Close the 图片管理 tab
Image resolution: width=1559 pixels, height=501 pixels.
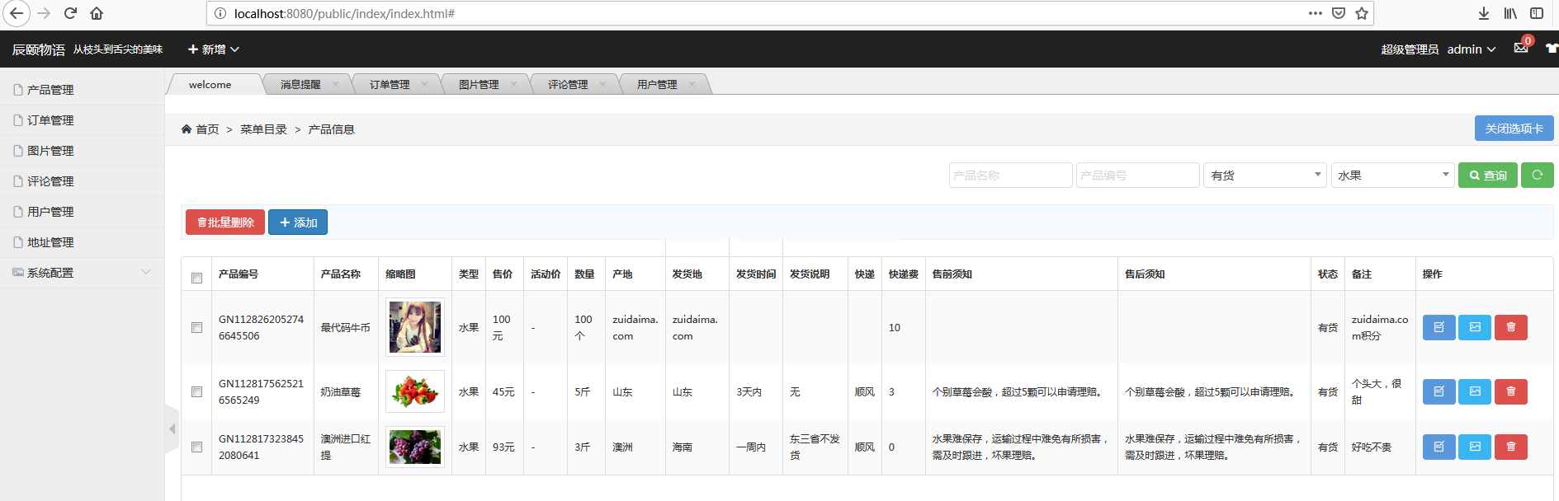513,84
